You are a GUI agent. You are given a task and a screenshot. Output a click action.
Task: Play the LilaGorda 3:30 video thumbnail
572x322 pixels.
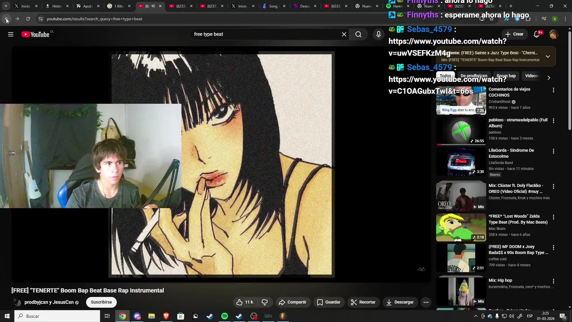click(x=461, y=162)
